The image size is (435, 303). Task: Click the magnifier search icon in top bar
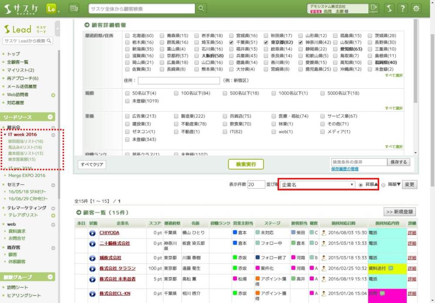pos(201,9)
